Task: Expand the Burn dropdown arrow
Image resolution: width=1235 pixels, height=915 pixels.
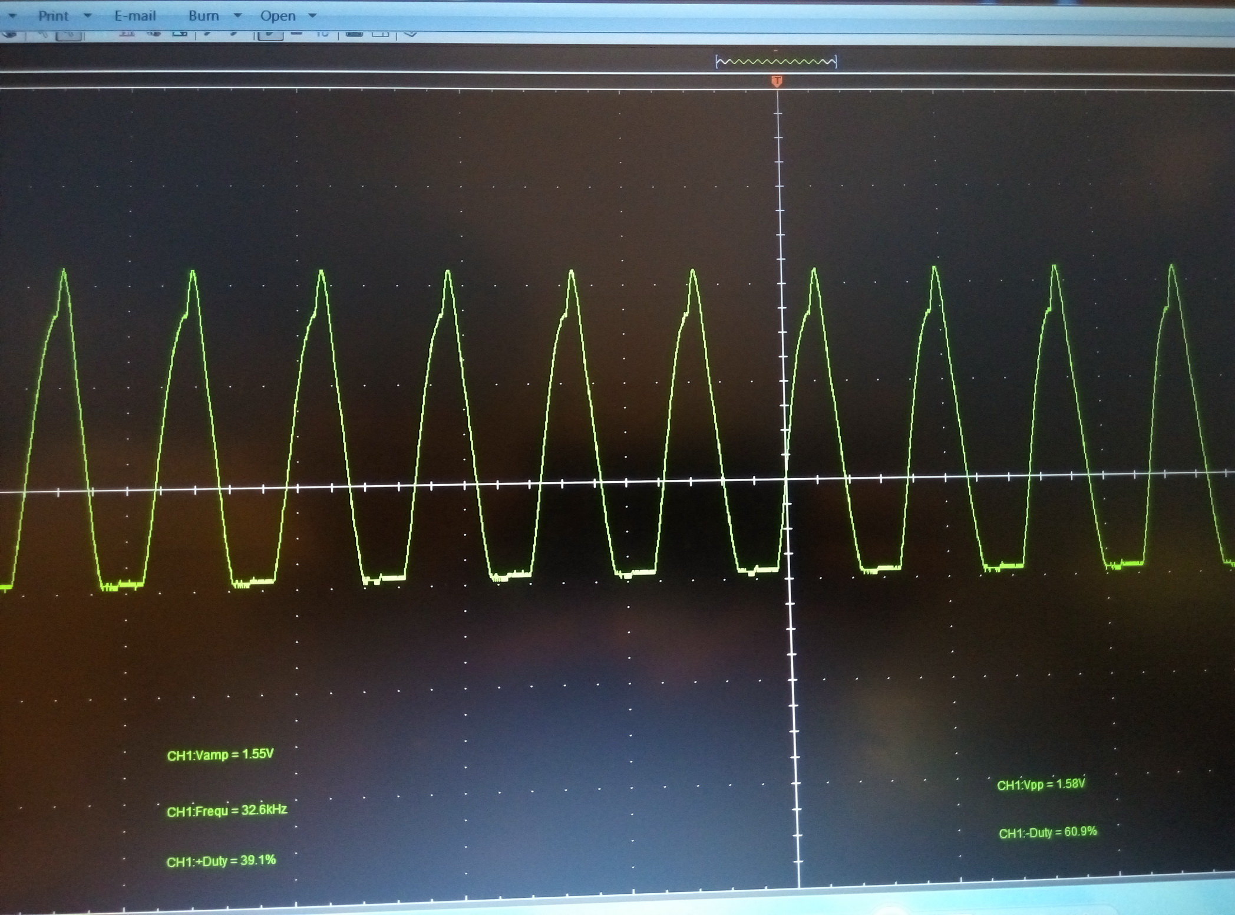Action: coord(238,16)
